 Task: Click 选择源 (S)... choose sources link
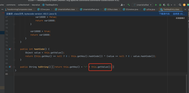(179, 14)
